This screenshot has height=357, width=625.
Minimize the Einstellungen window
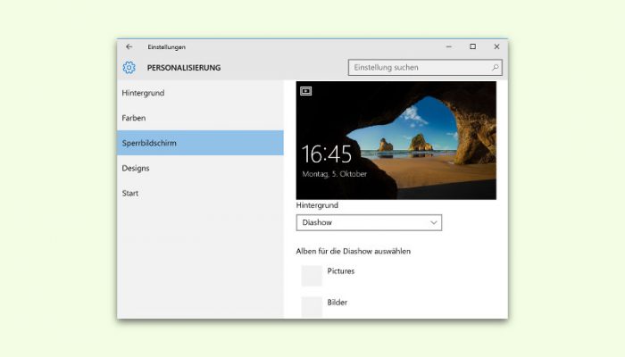tap(449, 46)
